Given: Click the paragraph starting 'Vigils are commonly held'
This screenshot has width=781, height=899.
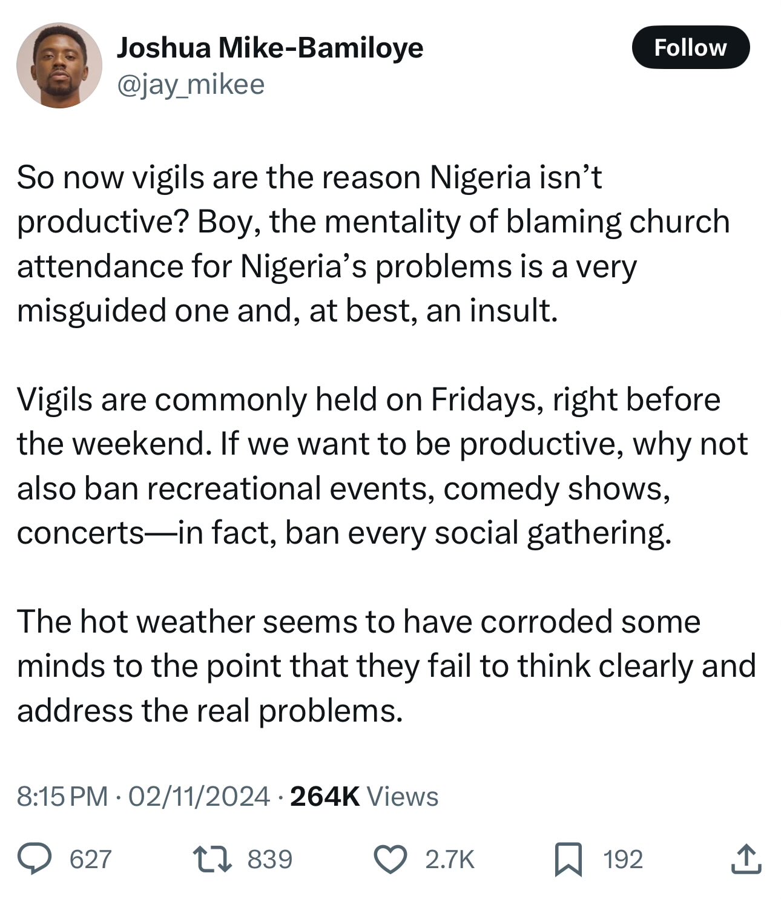Looking at the screenshot, I should coord(381,466).
